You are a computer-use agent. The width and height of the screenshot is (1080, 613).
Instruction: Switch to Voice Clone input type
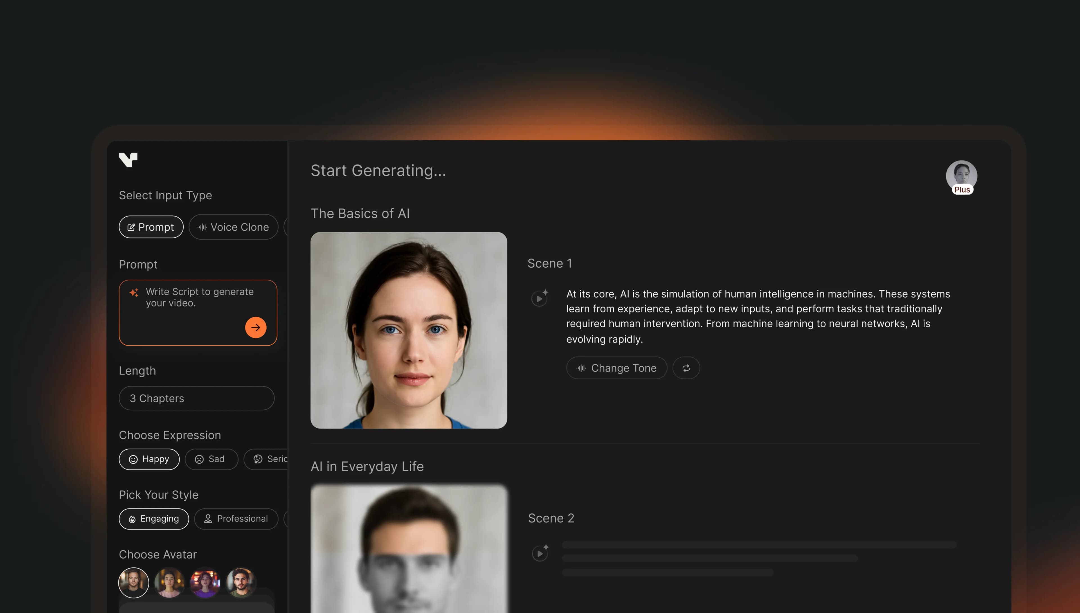tap(233, 227)
